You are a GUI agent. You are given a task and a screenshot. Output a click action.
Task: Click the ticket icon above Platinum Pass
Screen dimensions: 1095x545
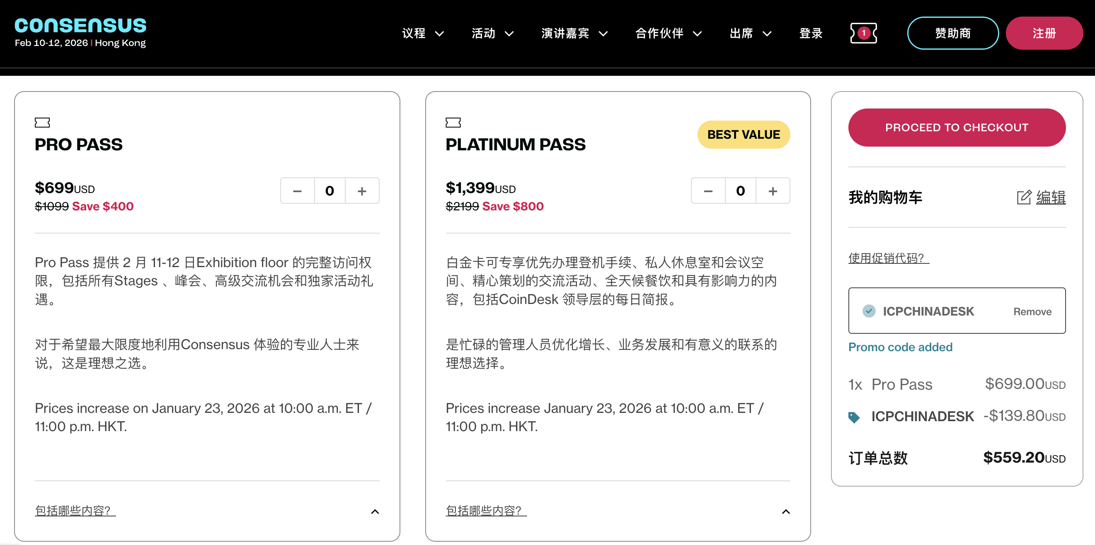coord(453,123)
